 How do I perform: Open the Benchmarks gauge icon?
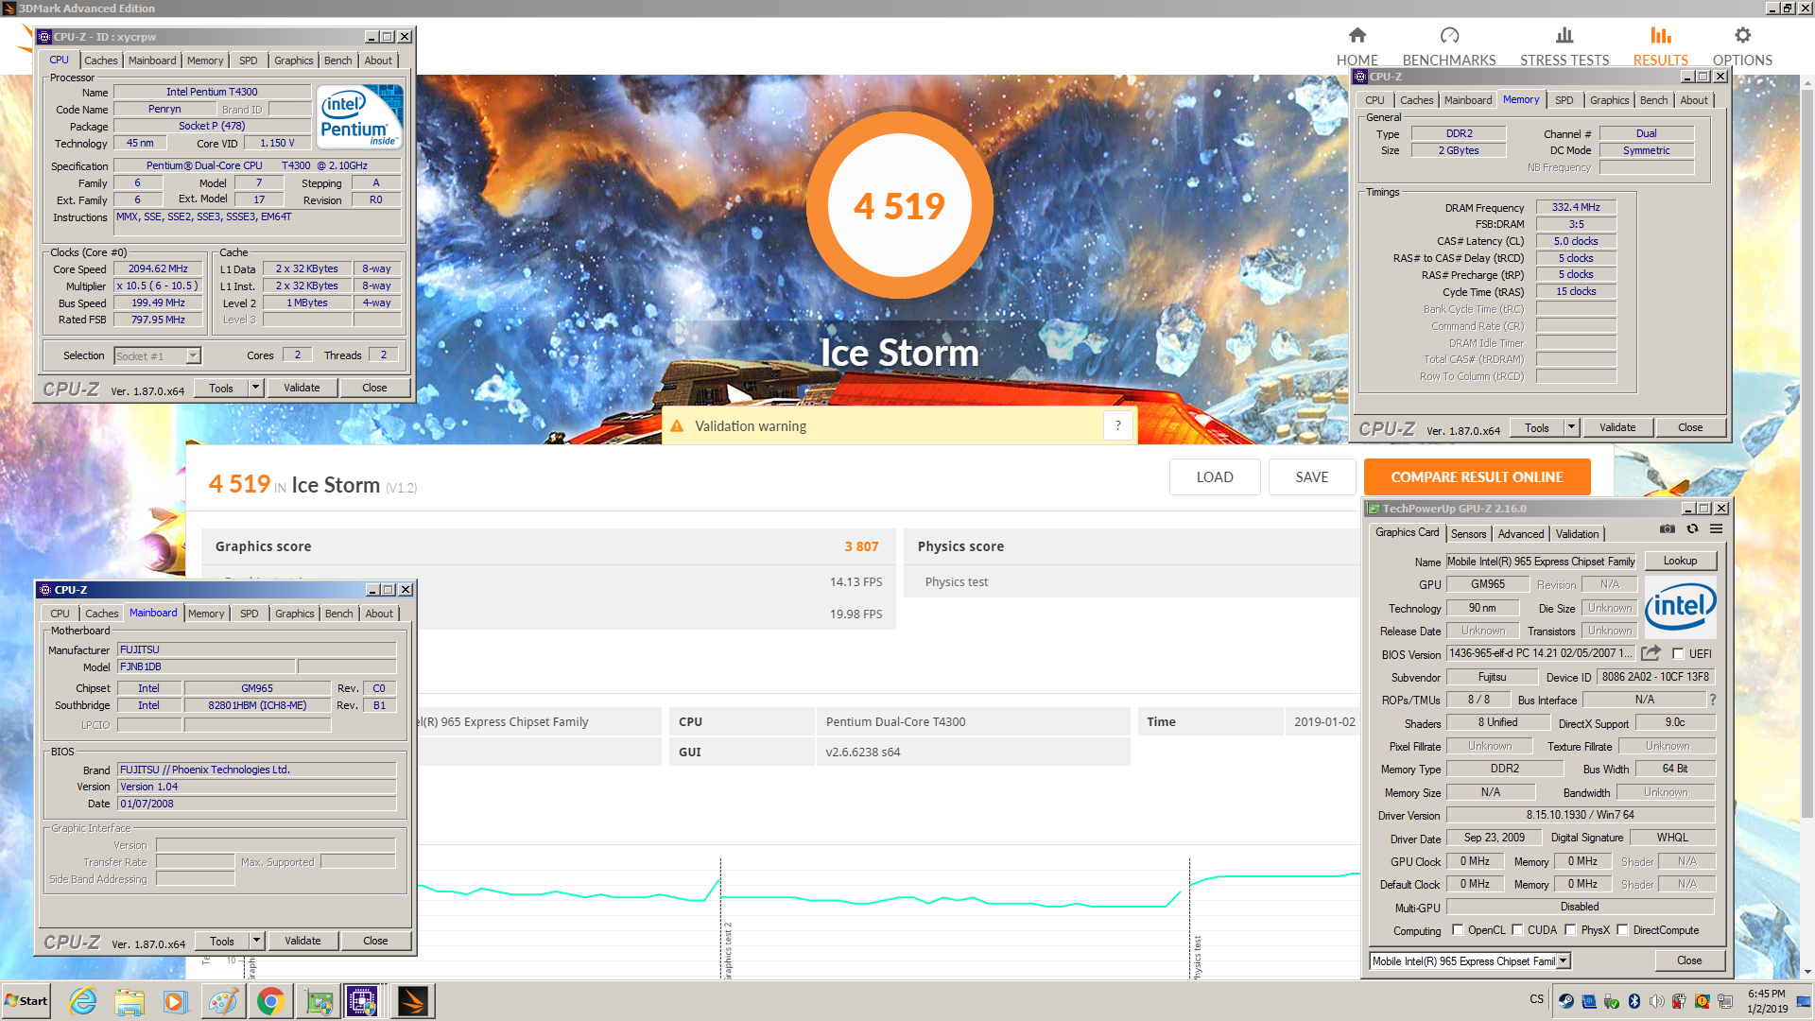click(x=1449, y=36)
